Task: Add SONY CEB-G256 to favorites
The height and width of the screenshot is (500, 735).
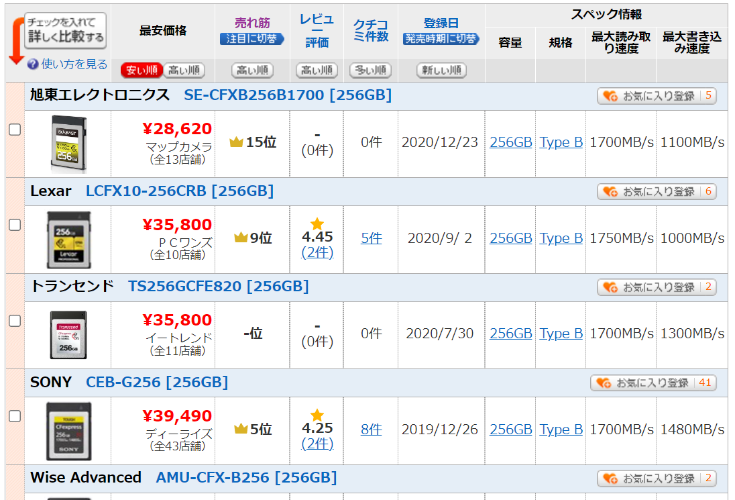Action: click(x=653, y=383)
